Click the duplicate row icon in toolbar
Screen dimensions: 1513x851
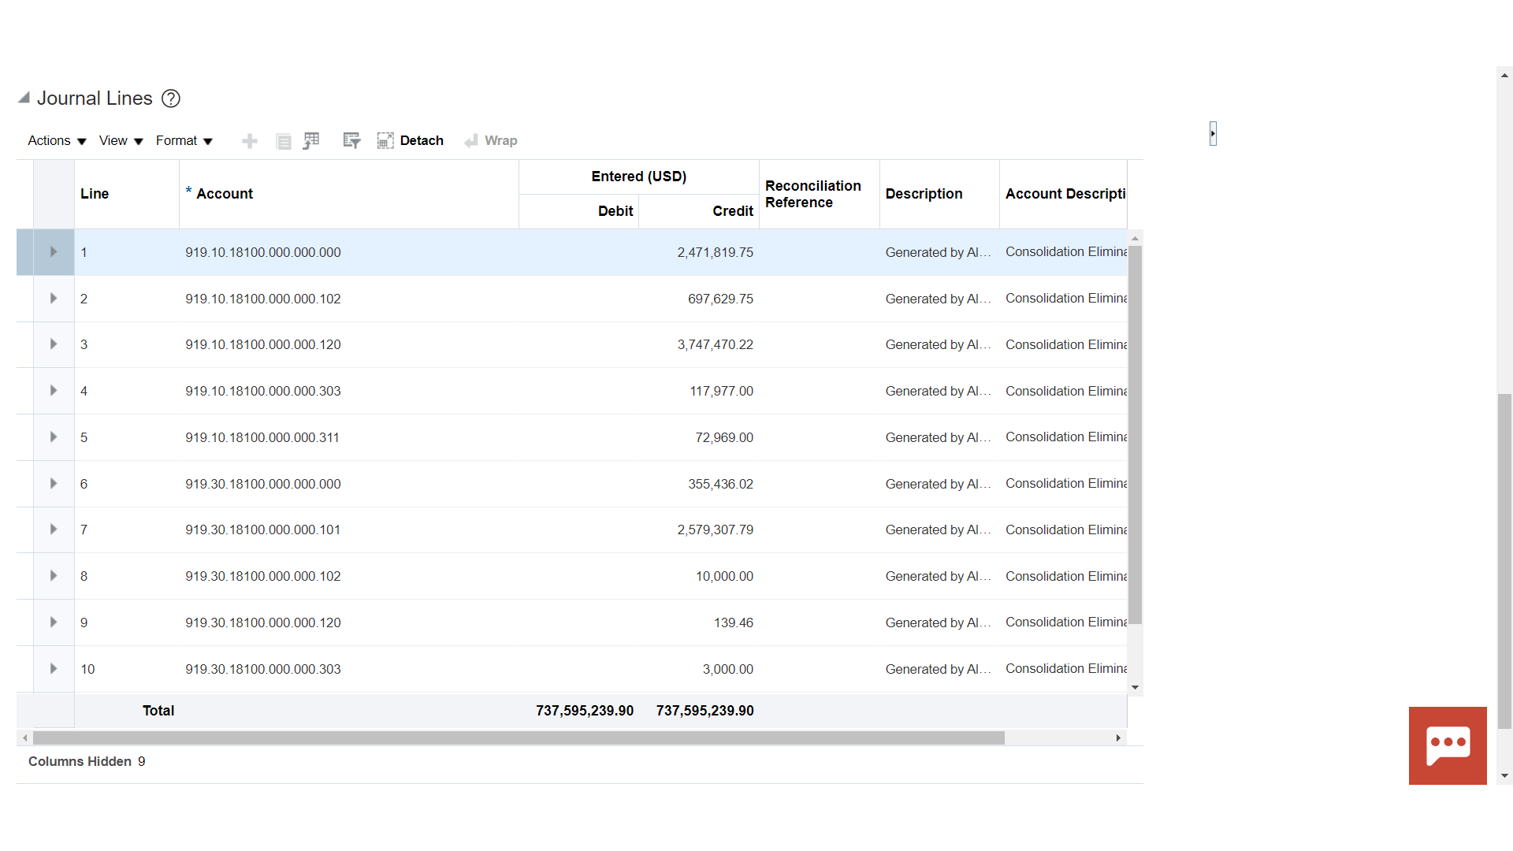[284, 141]
